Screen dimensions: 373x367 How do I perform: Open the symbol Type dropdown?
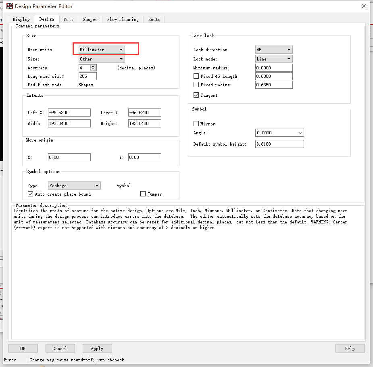[74, 186]
